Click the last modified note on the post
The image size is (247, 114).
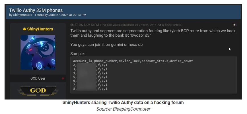click(141, 25)
